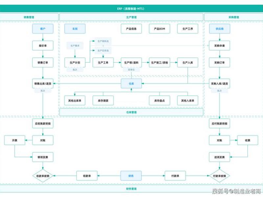
Task: Select the 生产报工/质检 box
Action: pos(159,62)
